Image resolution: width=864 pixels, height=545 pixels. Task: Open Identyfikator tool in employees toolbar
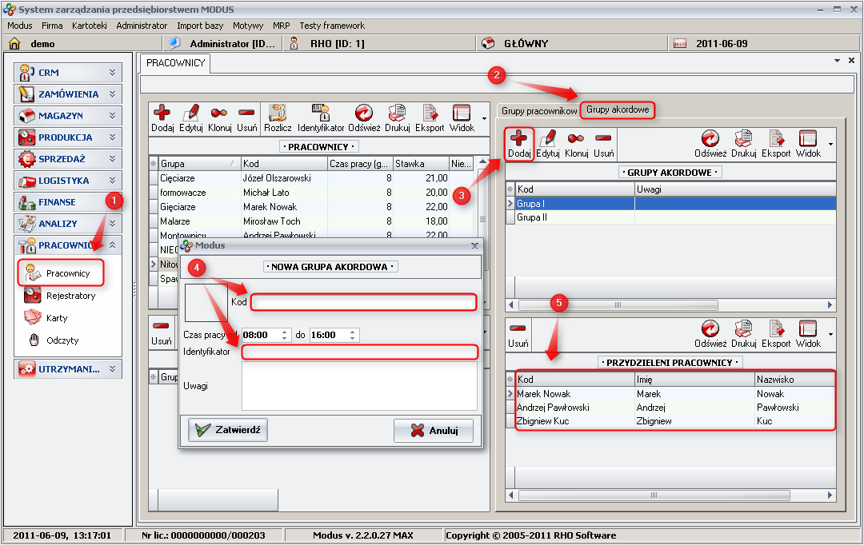point(321,117)
